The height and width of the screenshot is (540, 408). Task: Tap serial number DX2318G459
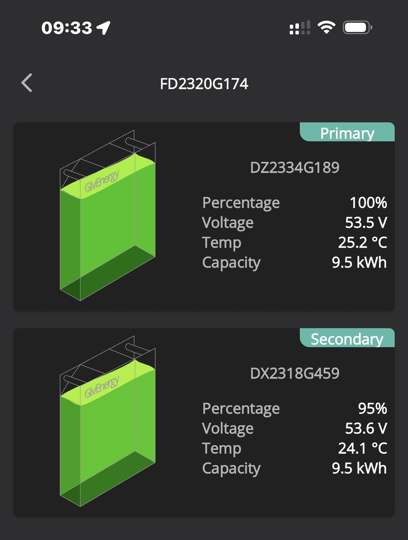click(294, 373)
